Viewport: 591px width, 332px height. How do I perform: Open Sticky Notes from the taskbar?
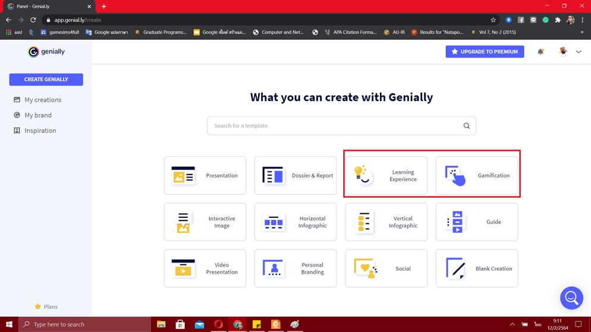257,324
